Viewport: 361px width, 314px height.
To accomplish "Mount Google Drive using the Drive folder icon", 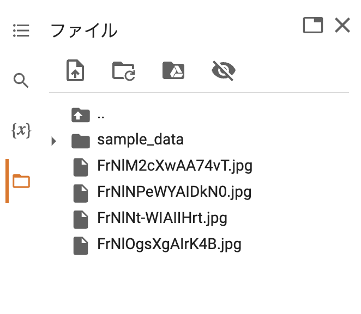I will pos(173,70).
